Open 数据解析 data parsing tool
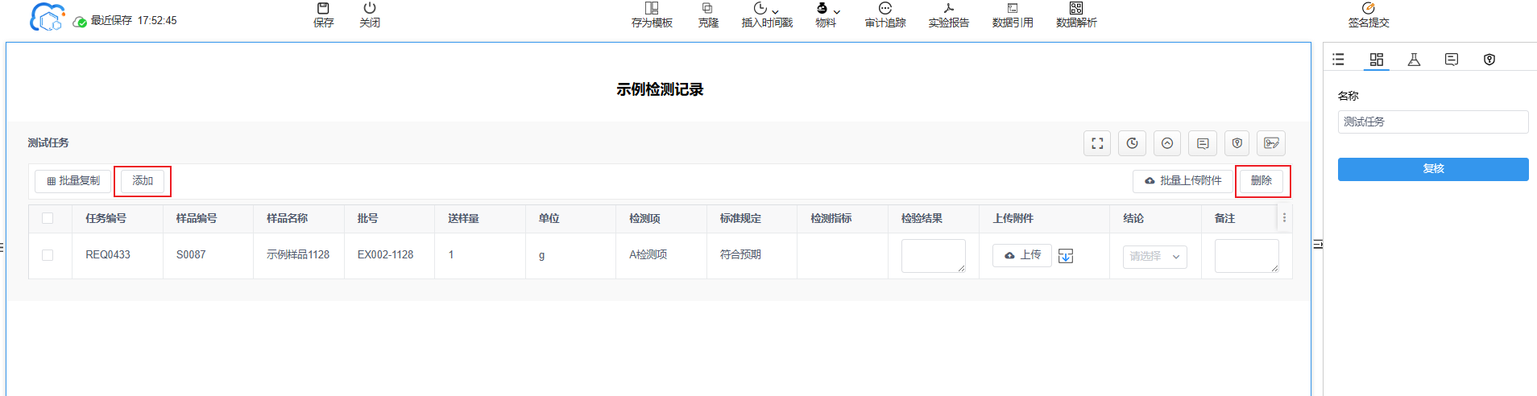This screenshot has height=396, width=1537. coord(1075,14)
